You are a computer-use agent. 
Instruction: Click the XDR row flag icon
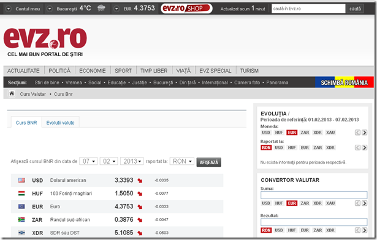tap(21, 232)
